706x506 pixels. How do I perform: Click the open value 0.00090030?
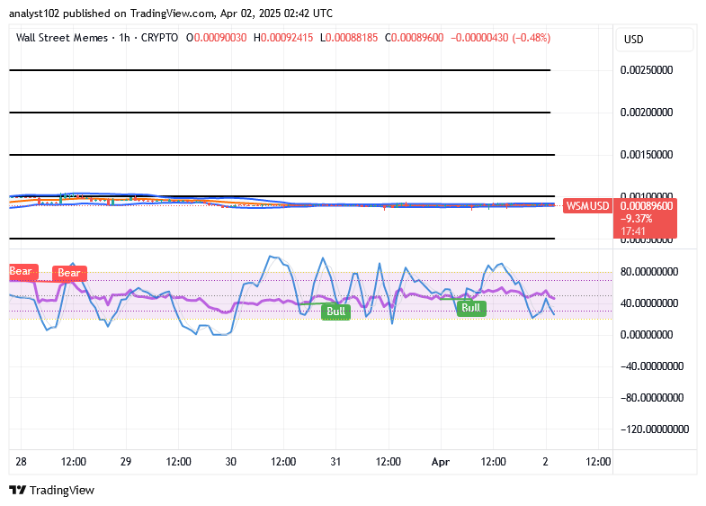pos(220,38)
